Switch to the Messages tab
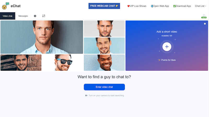 [x=23, y=16]
